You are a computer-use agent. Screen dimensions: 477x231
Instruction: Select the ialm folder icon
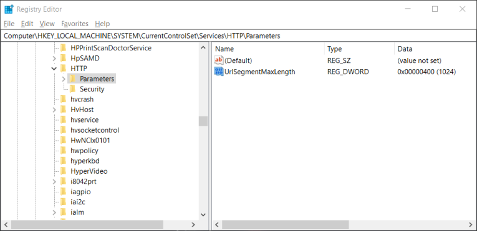point(63,212)
